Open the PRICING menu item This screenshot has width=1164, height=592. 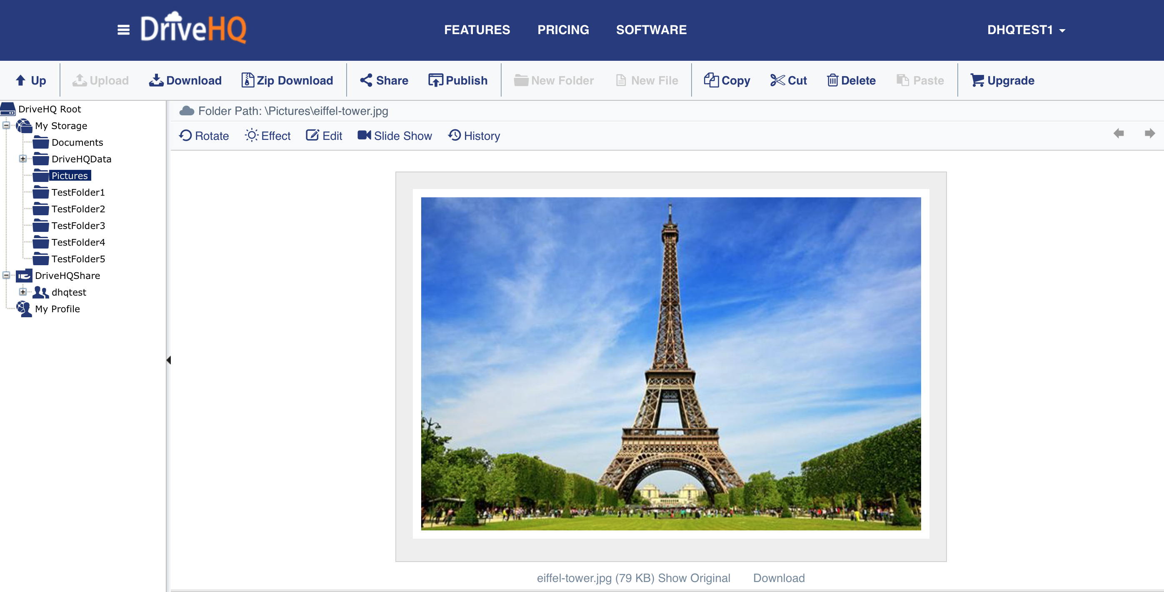pyautogui.click(x=562, y=30)
